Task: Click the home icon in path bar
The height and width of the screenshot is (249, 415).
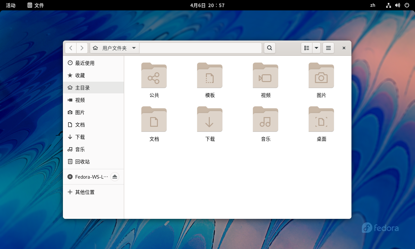Action: 95,48
